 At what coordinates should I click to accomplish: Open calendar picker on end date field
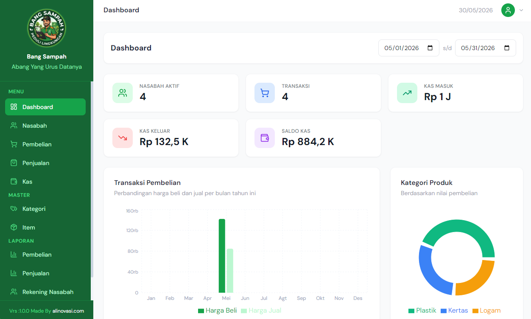click(x=507, y=48)
